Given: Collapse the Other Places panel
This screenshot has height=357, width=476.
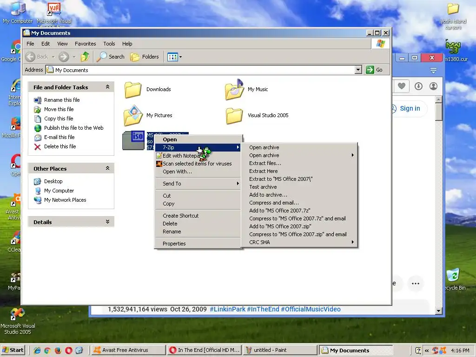Looking at the screenshot, I should pyautogui.click(x=107, y=168).
